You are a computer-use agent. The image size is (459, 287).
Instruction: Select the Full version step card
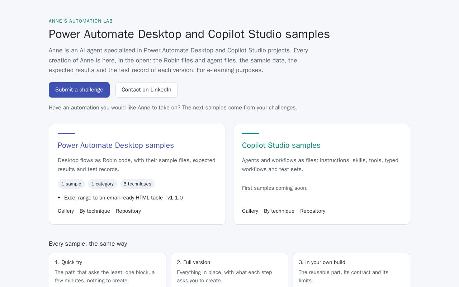(229, 270)
